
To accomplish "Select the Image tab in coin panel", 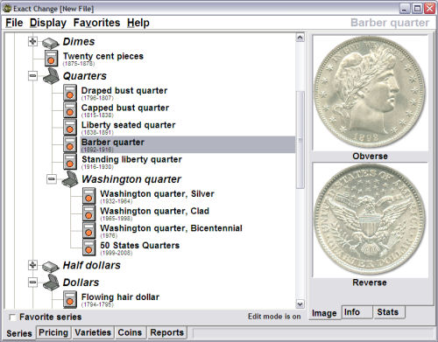I will 324,313.
